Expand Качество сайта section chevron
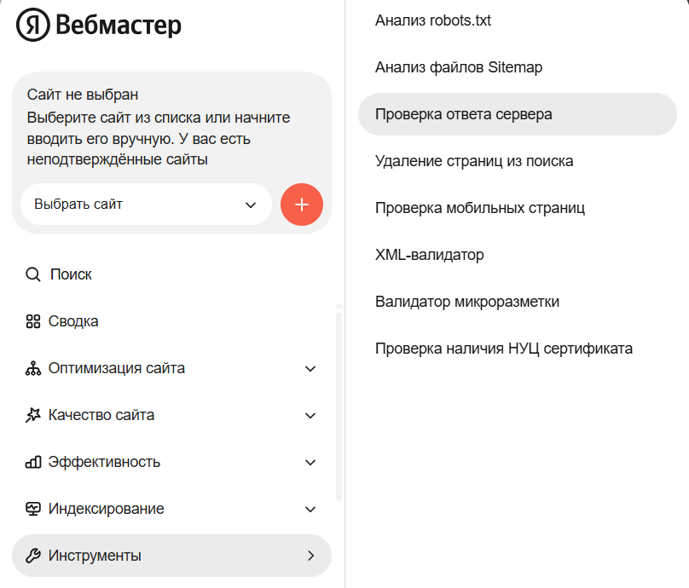Screen dimensions: 689x588 (x=310, y=415)
